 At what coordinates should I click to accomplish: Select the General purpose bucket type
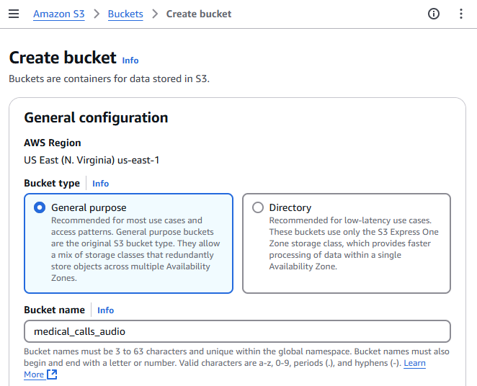coord(40,207)
